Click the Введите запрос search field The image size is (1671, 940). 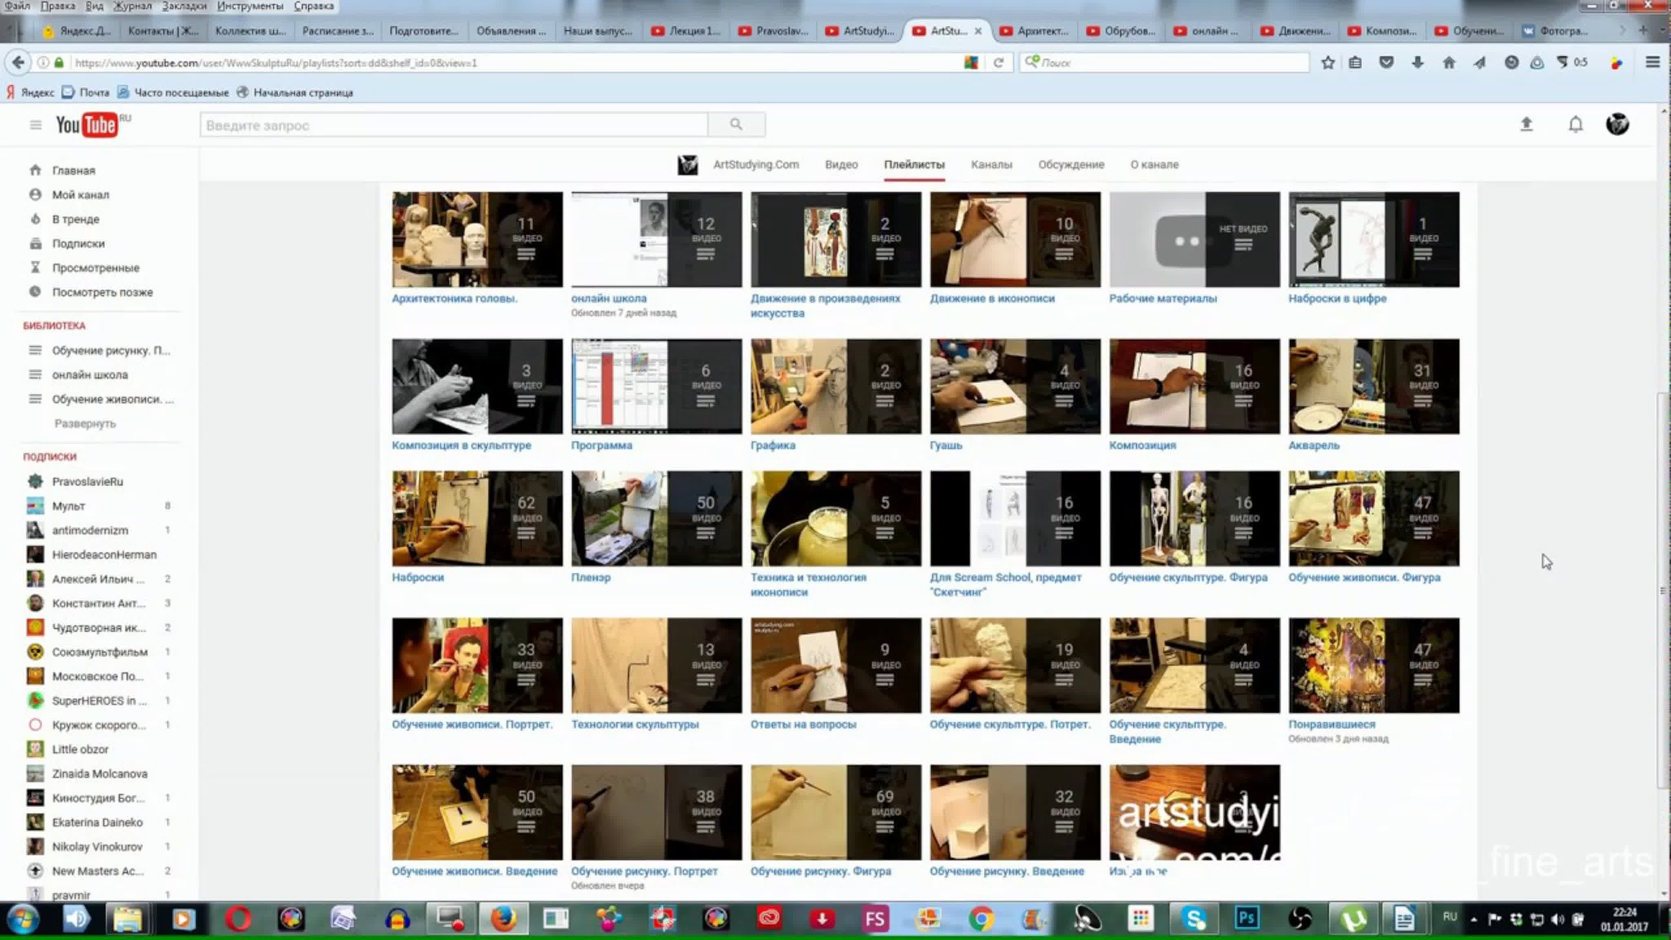tap(453, 125)
